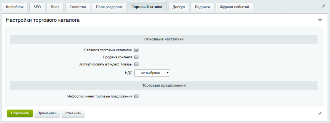Click the pin icon beside the Отменить button
This screenshot has width=330, height=123.
[x=320, y=113]
